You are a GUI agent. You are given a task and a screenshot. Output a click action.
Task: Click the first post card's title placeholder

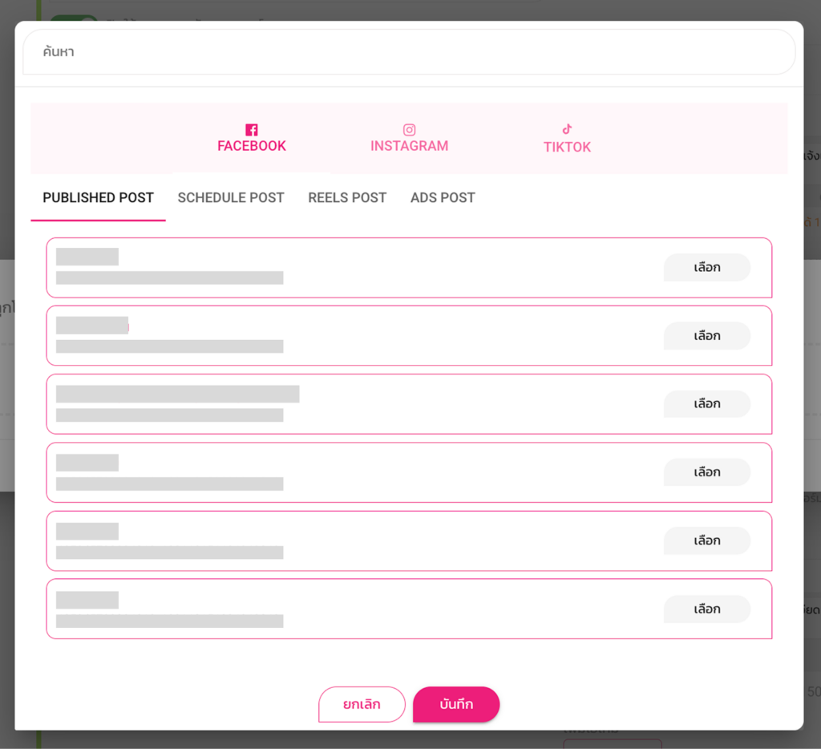click(87, 257)
